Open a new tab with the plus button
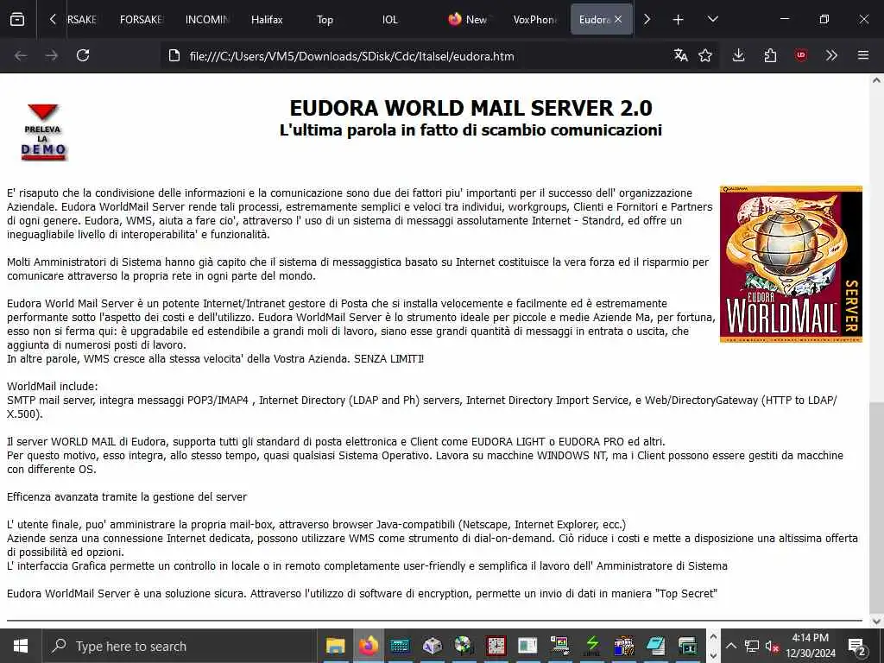Screen dimensions: 884x663 pos(679,20)
